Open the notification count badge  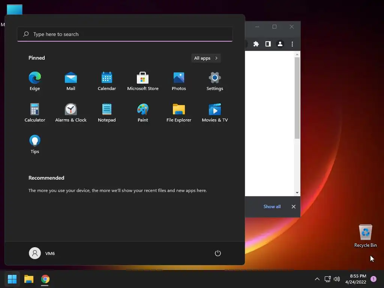tap(373, 279)
